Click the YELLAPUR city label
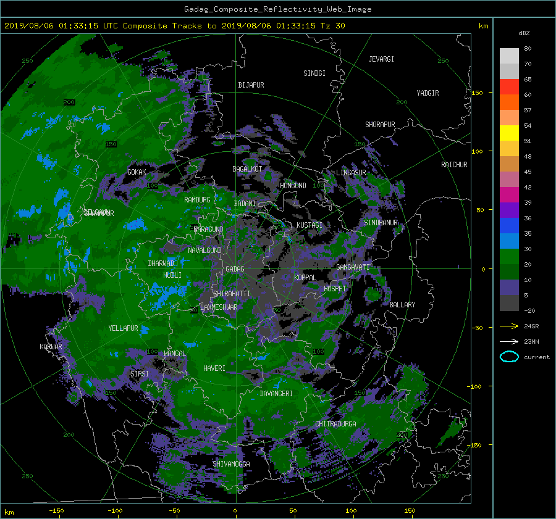This screenshot has height=519, width=556. point(123,328)
